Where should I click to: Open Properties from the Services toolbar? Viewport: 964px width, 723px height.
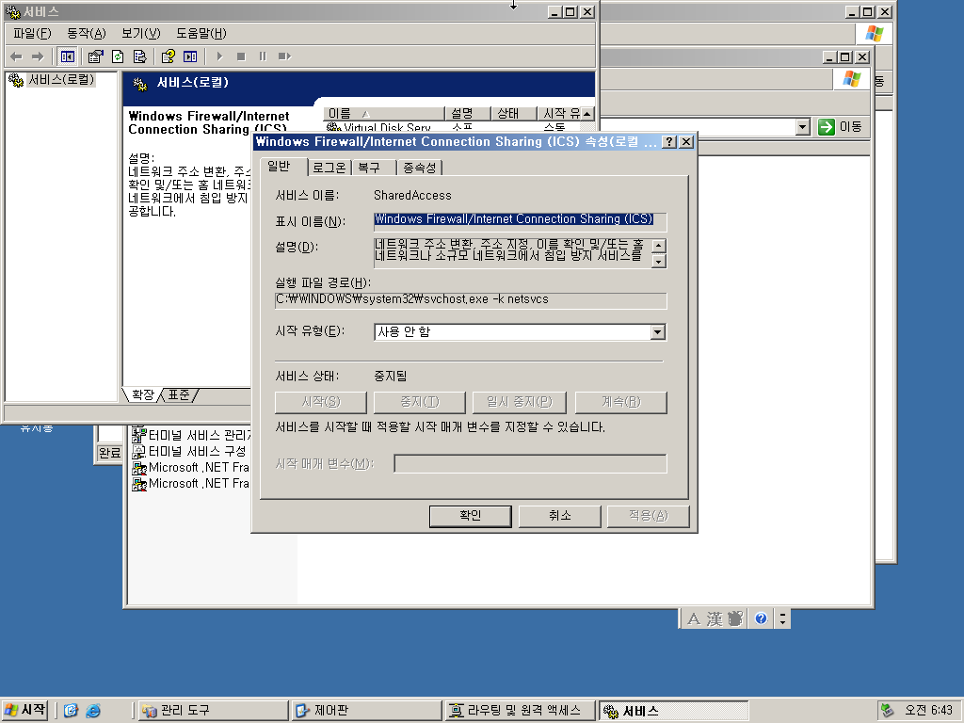[x=95, y=56]
